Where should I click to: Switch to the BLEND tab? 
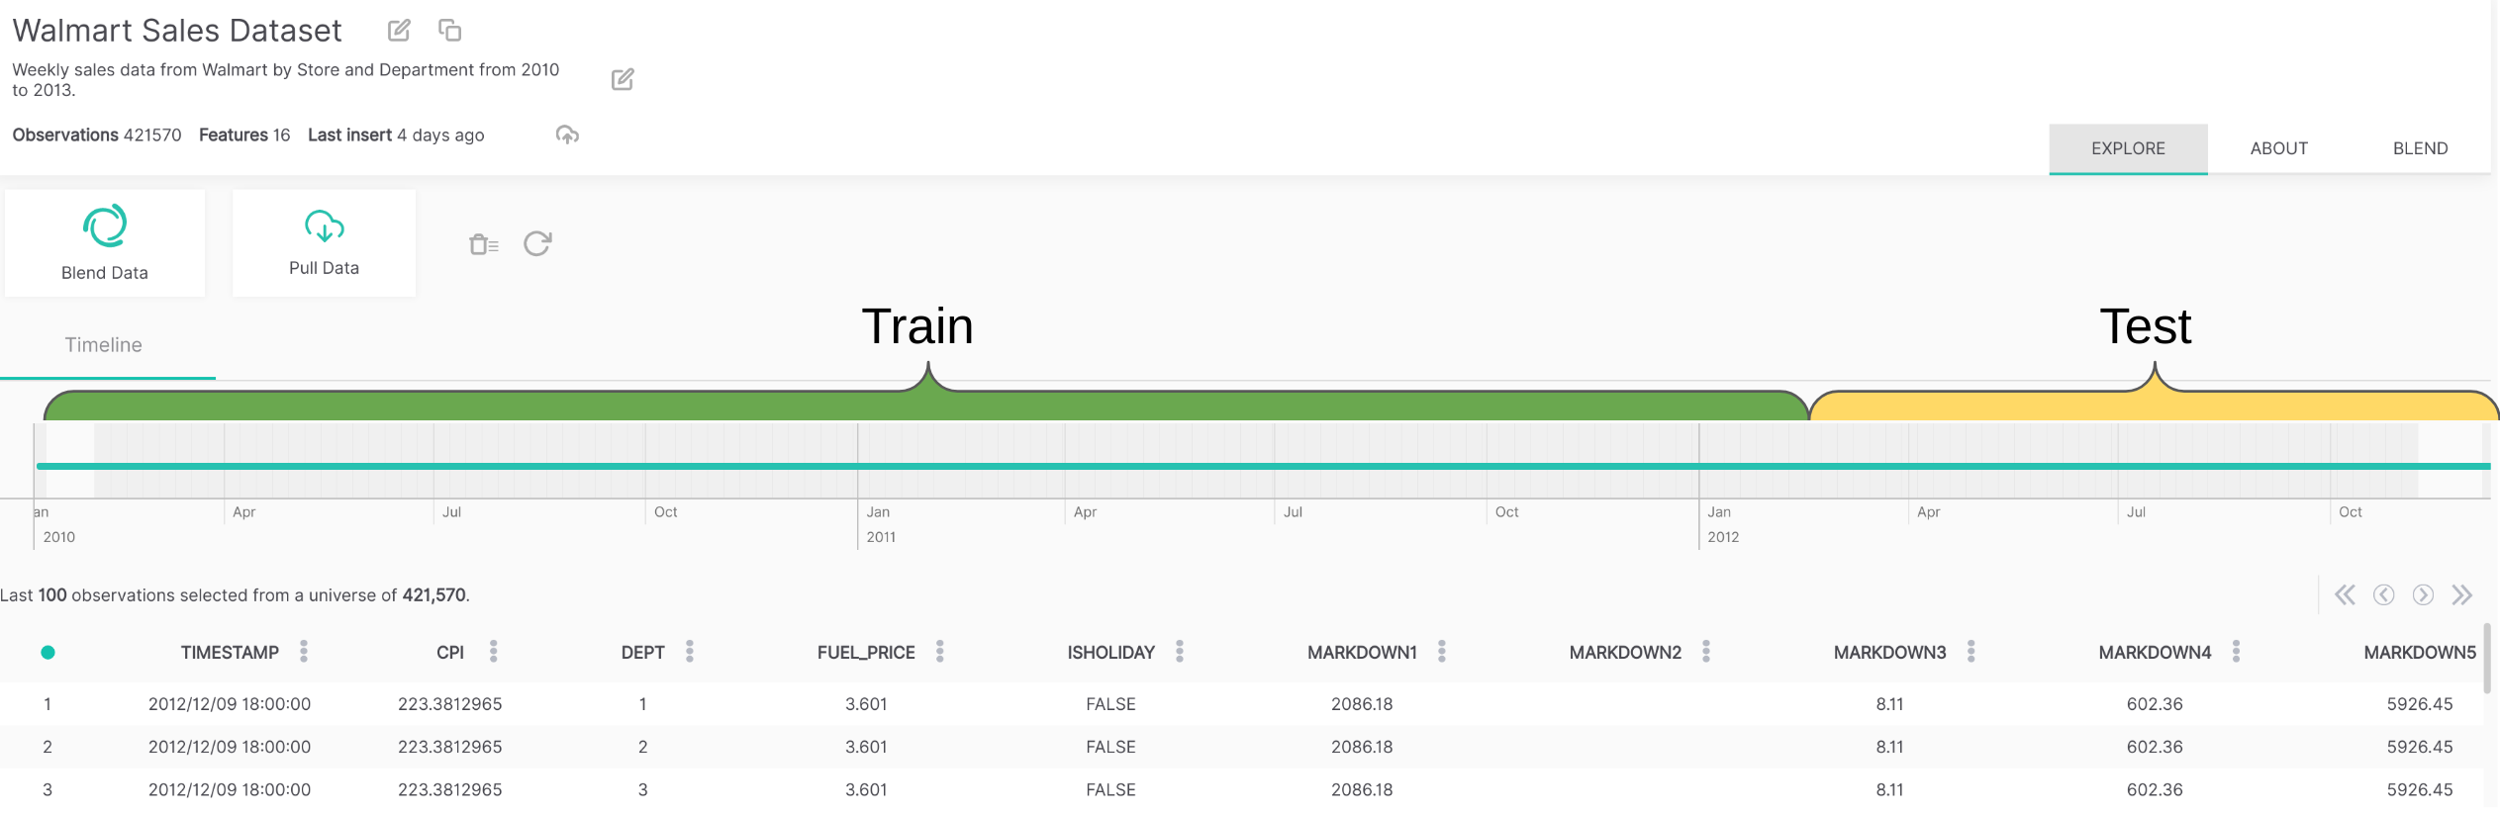click(x=2421, y=148)
